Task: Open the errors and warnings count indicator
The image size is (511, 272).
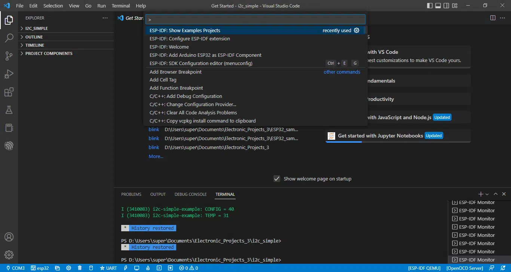Action: 189,268
